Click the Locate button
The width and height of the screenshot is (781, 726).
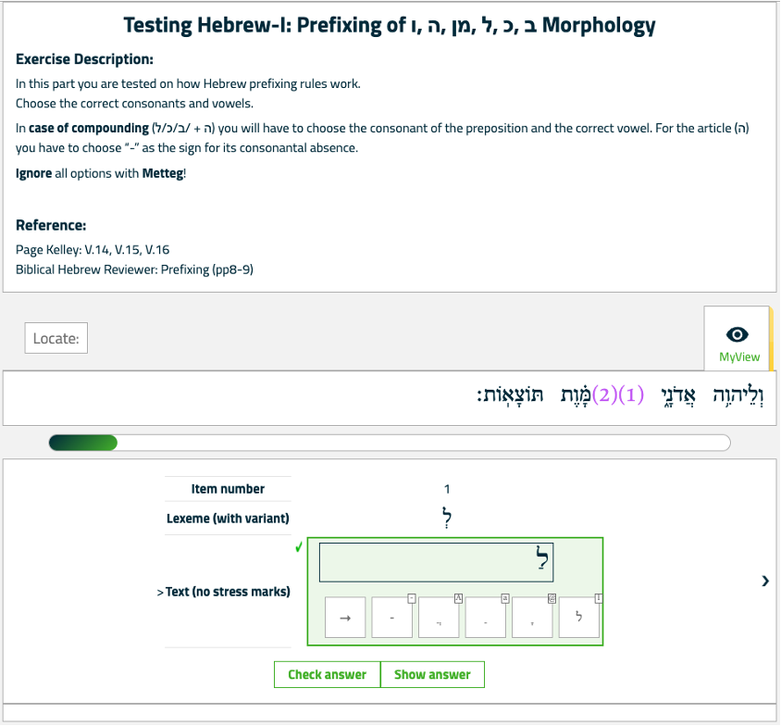56,338
